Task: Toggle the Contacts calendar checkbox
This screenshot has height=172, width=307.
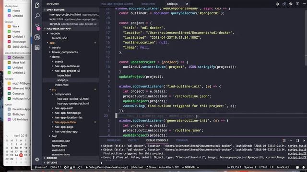Action: point(9,94)
